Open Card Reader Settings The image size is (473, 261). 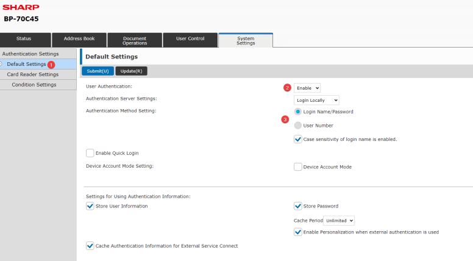[x=33, y=74]
